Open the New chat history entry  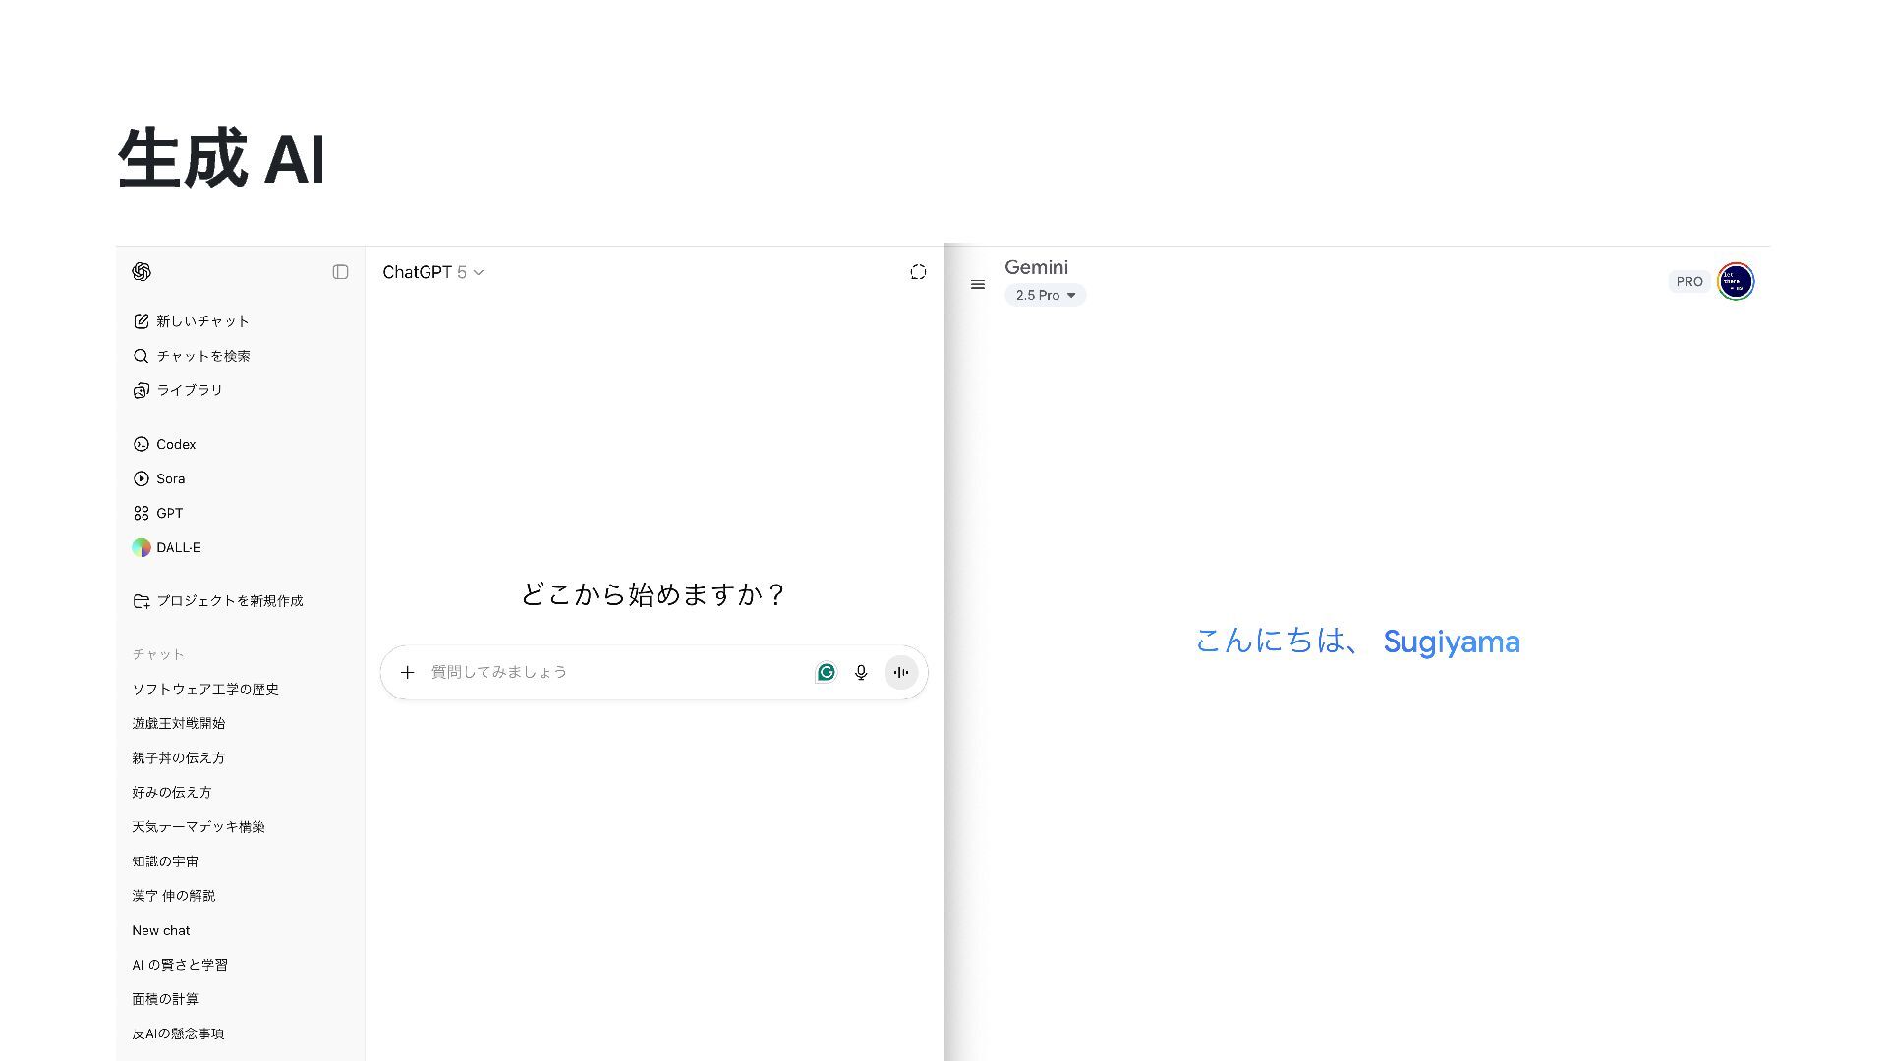coord(161,930)
